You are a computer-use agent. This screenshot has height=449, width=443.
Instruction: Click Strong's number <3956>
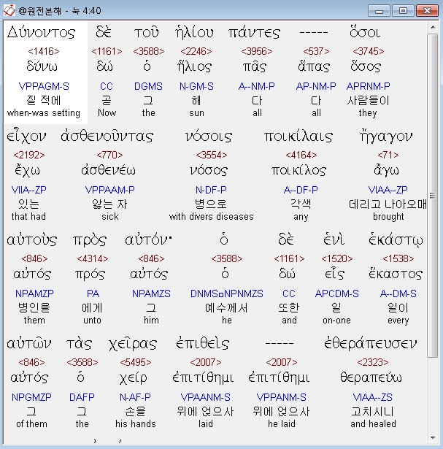tap(257, 52)
